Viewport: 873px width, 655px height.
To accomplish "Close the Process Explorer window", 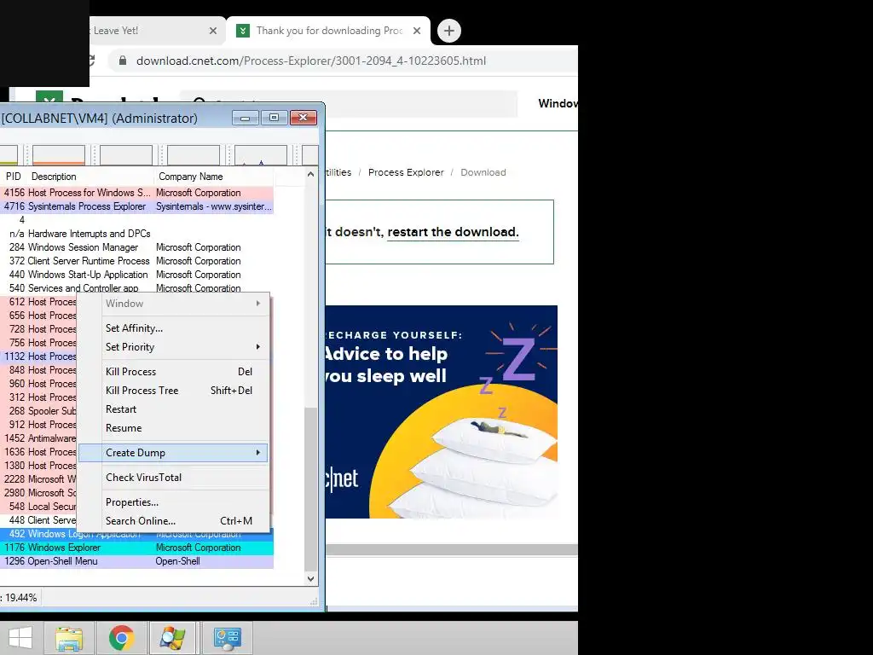I will tap(304, 118).
